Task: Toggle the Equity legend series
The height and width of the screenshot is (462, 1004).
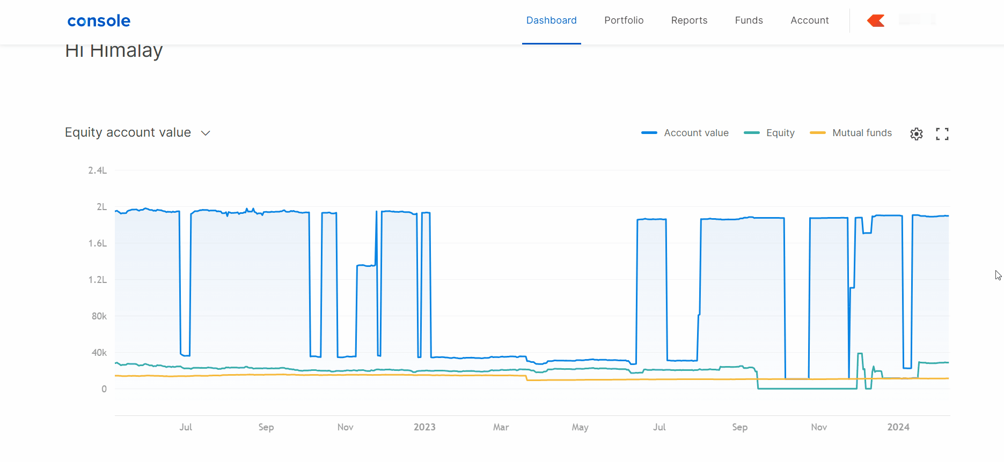Action: pos(769,133)
